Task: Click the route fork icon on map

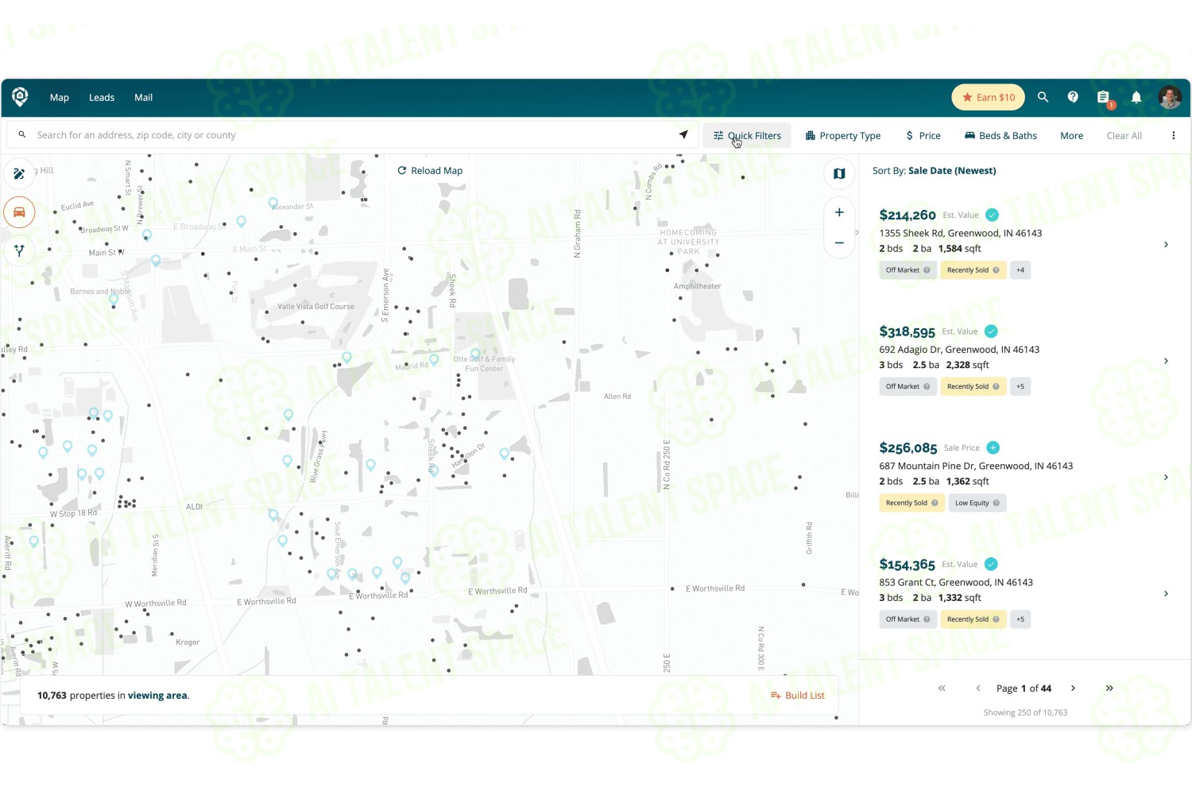Action: [x=19, y=250]
